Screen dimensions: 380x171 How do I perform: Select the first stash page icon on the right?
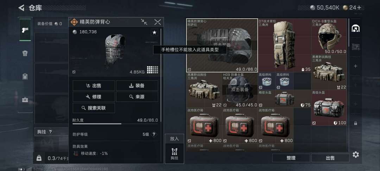(x=355, y=28)
